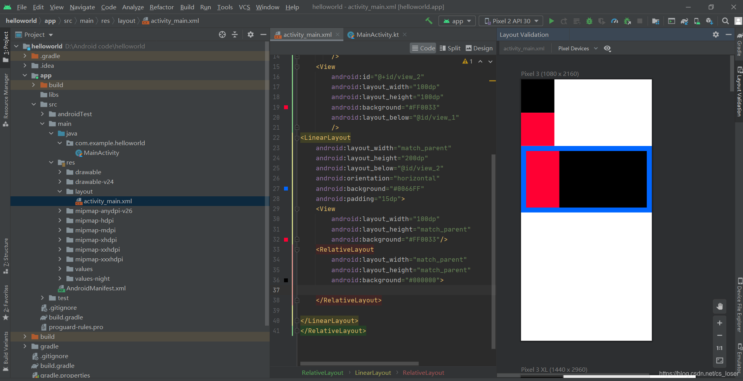Expand the .gradle folder
Screen dimensions: 743x381
25,56
